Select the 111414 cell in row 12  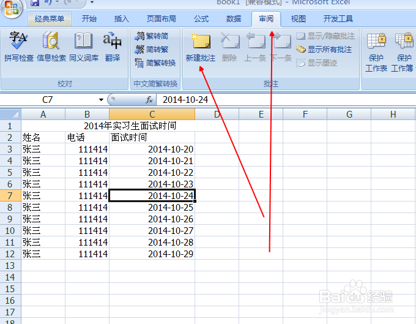(87, 254)
